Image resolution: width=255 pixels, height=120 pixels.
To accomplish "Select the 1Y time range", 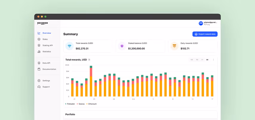I will (202, 60).
